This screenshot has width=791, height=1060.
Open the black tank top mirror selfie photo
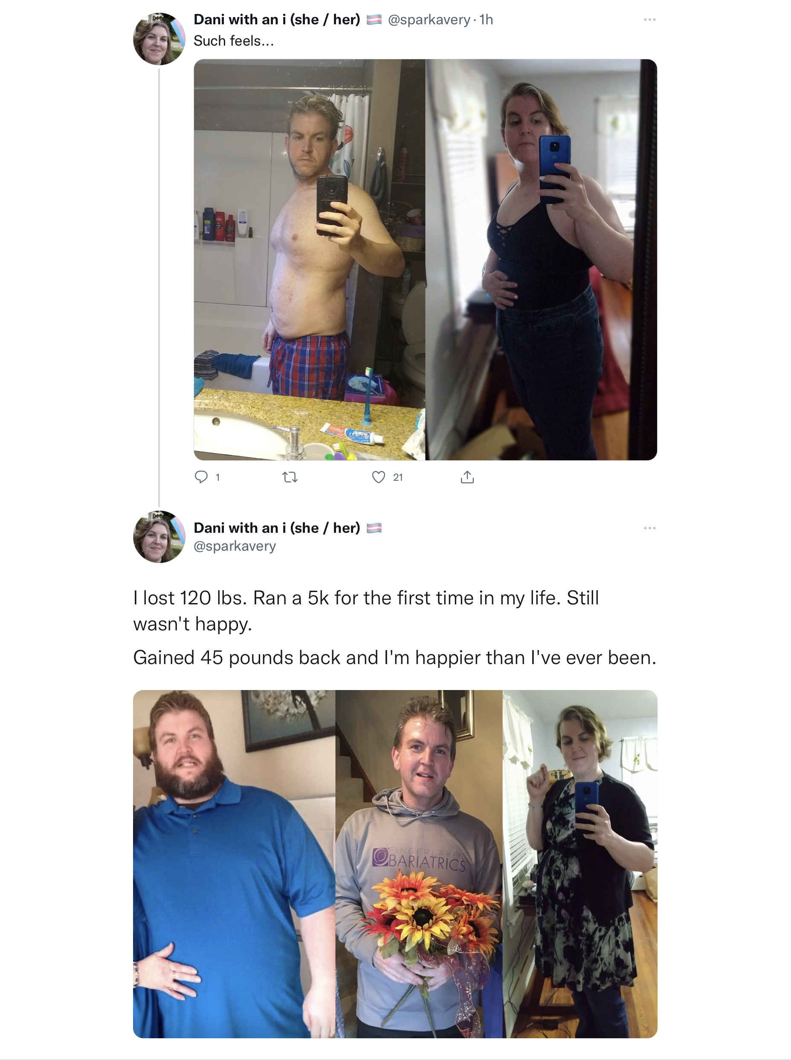(x=542, y=260)
